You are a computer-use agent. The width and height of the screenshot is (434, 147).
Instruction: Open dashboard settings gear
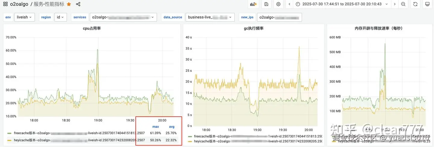coord(278,4)
